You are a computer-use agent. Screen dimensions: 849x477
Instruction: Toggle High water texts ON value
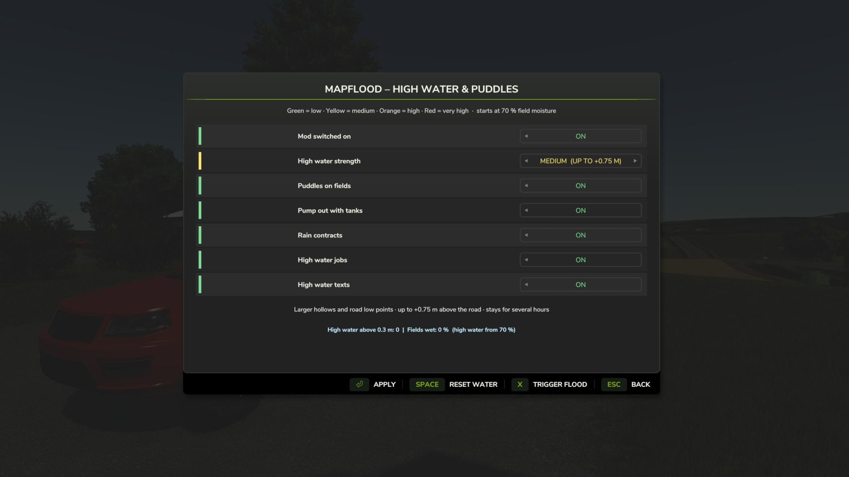(581, 284)
